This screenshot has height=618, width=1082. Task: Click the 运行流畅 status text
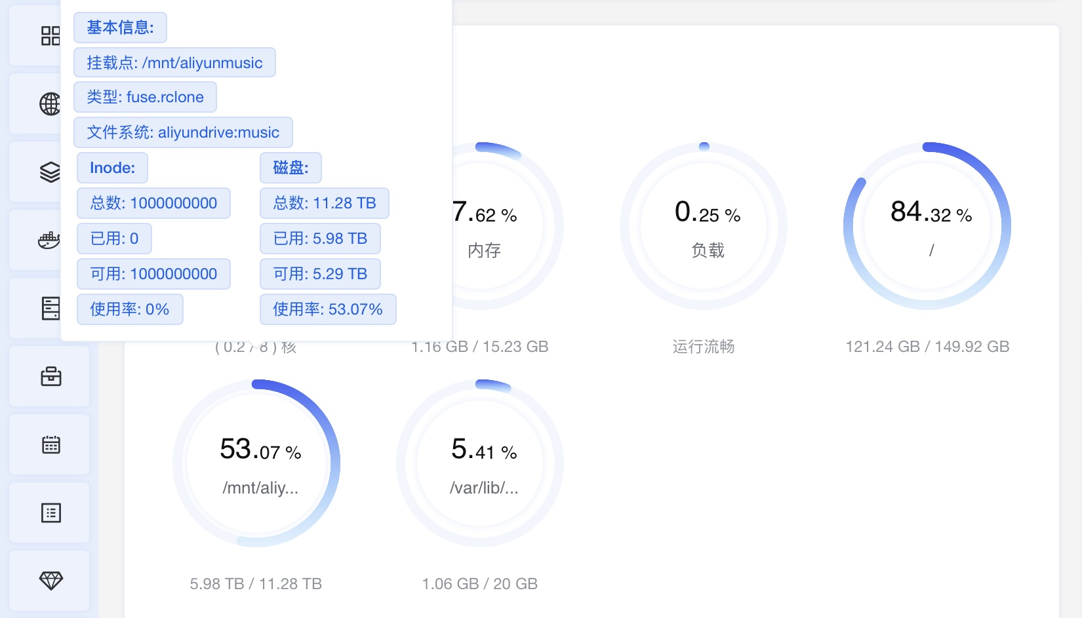tap(704, 346)
